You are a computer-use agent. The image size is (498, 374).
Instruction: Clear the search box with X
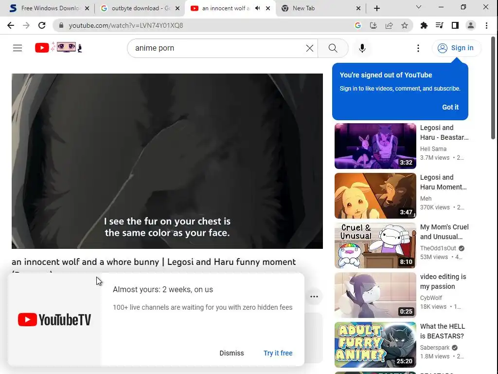tap(310, 48)
